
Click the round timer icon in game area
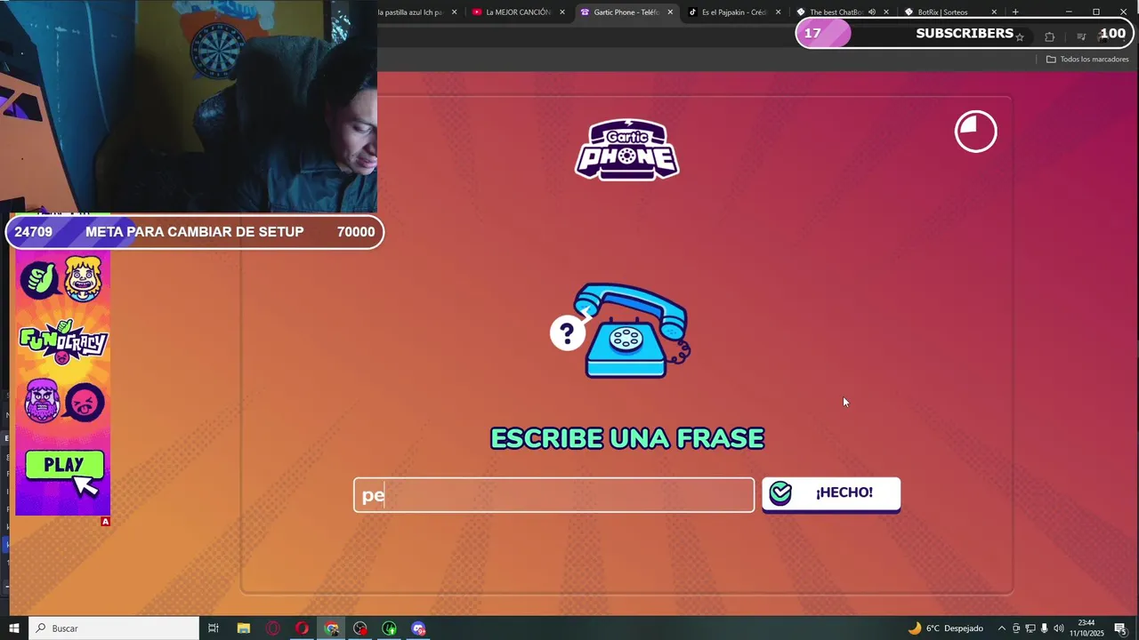pos(976,132)
